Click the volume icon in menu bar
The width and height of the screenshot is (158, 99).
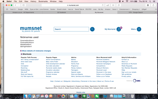click(x=123, y=1)
